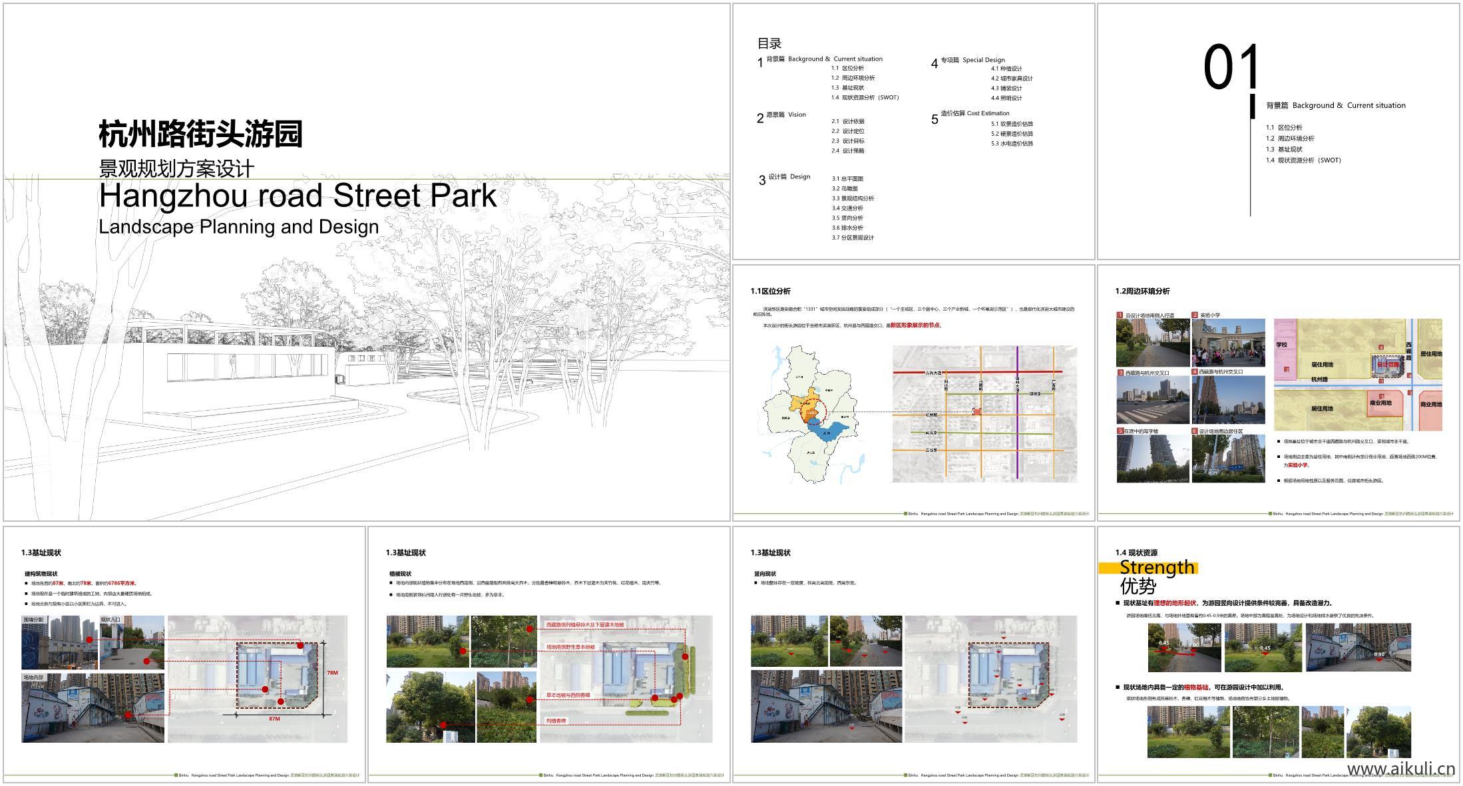The width and height of the screenshot is (1463, 786).
Task: Open the Hangzhou road Street Park cover slide
Action: (x=366, y=262)
